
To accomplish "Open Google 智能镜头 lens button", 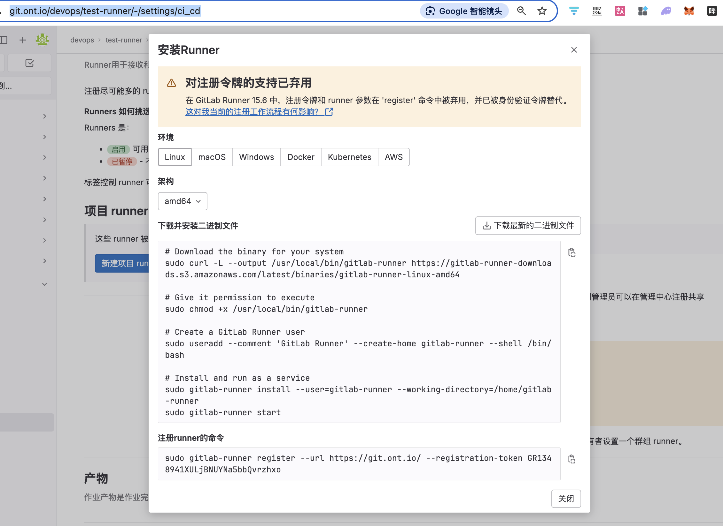I will (x=464, y=11).
